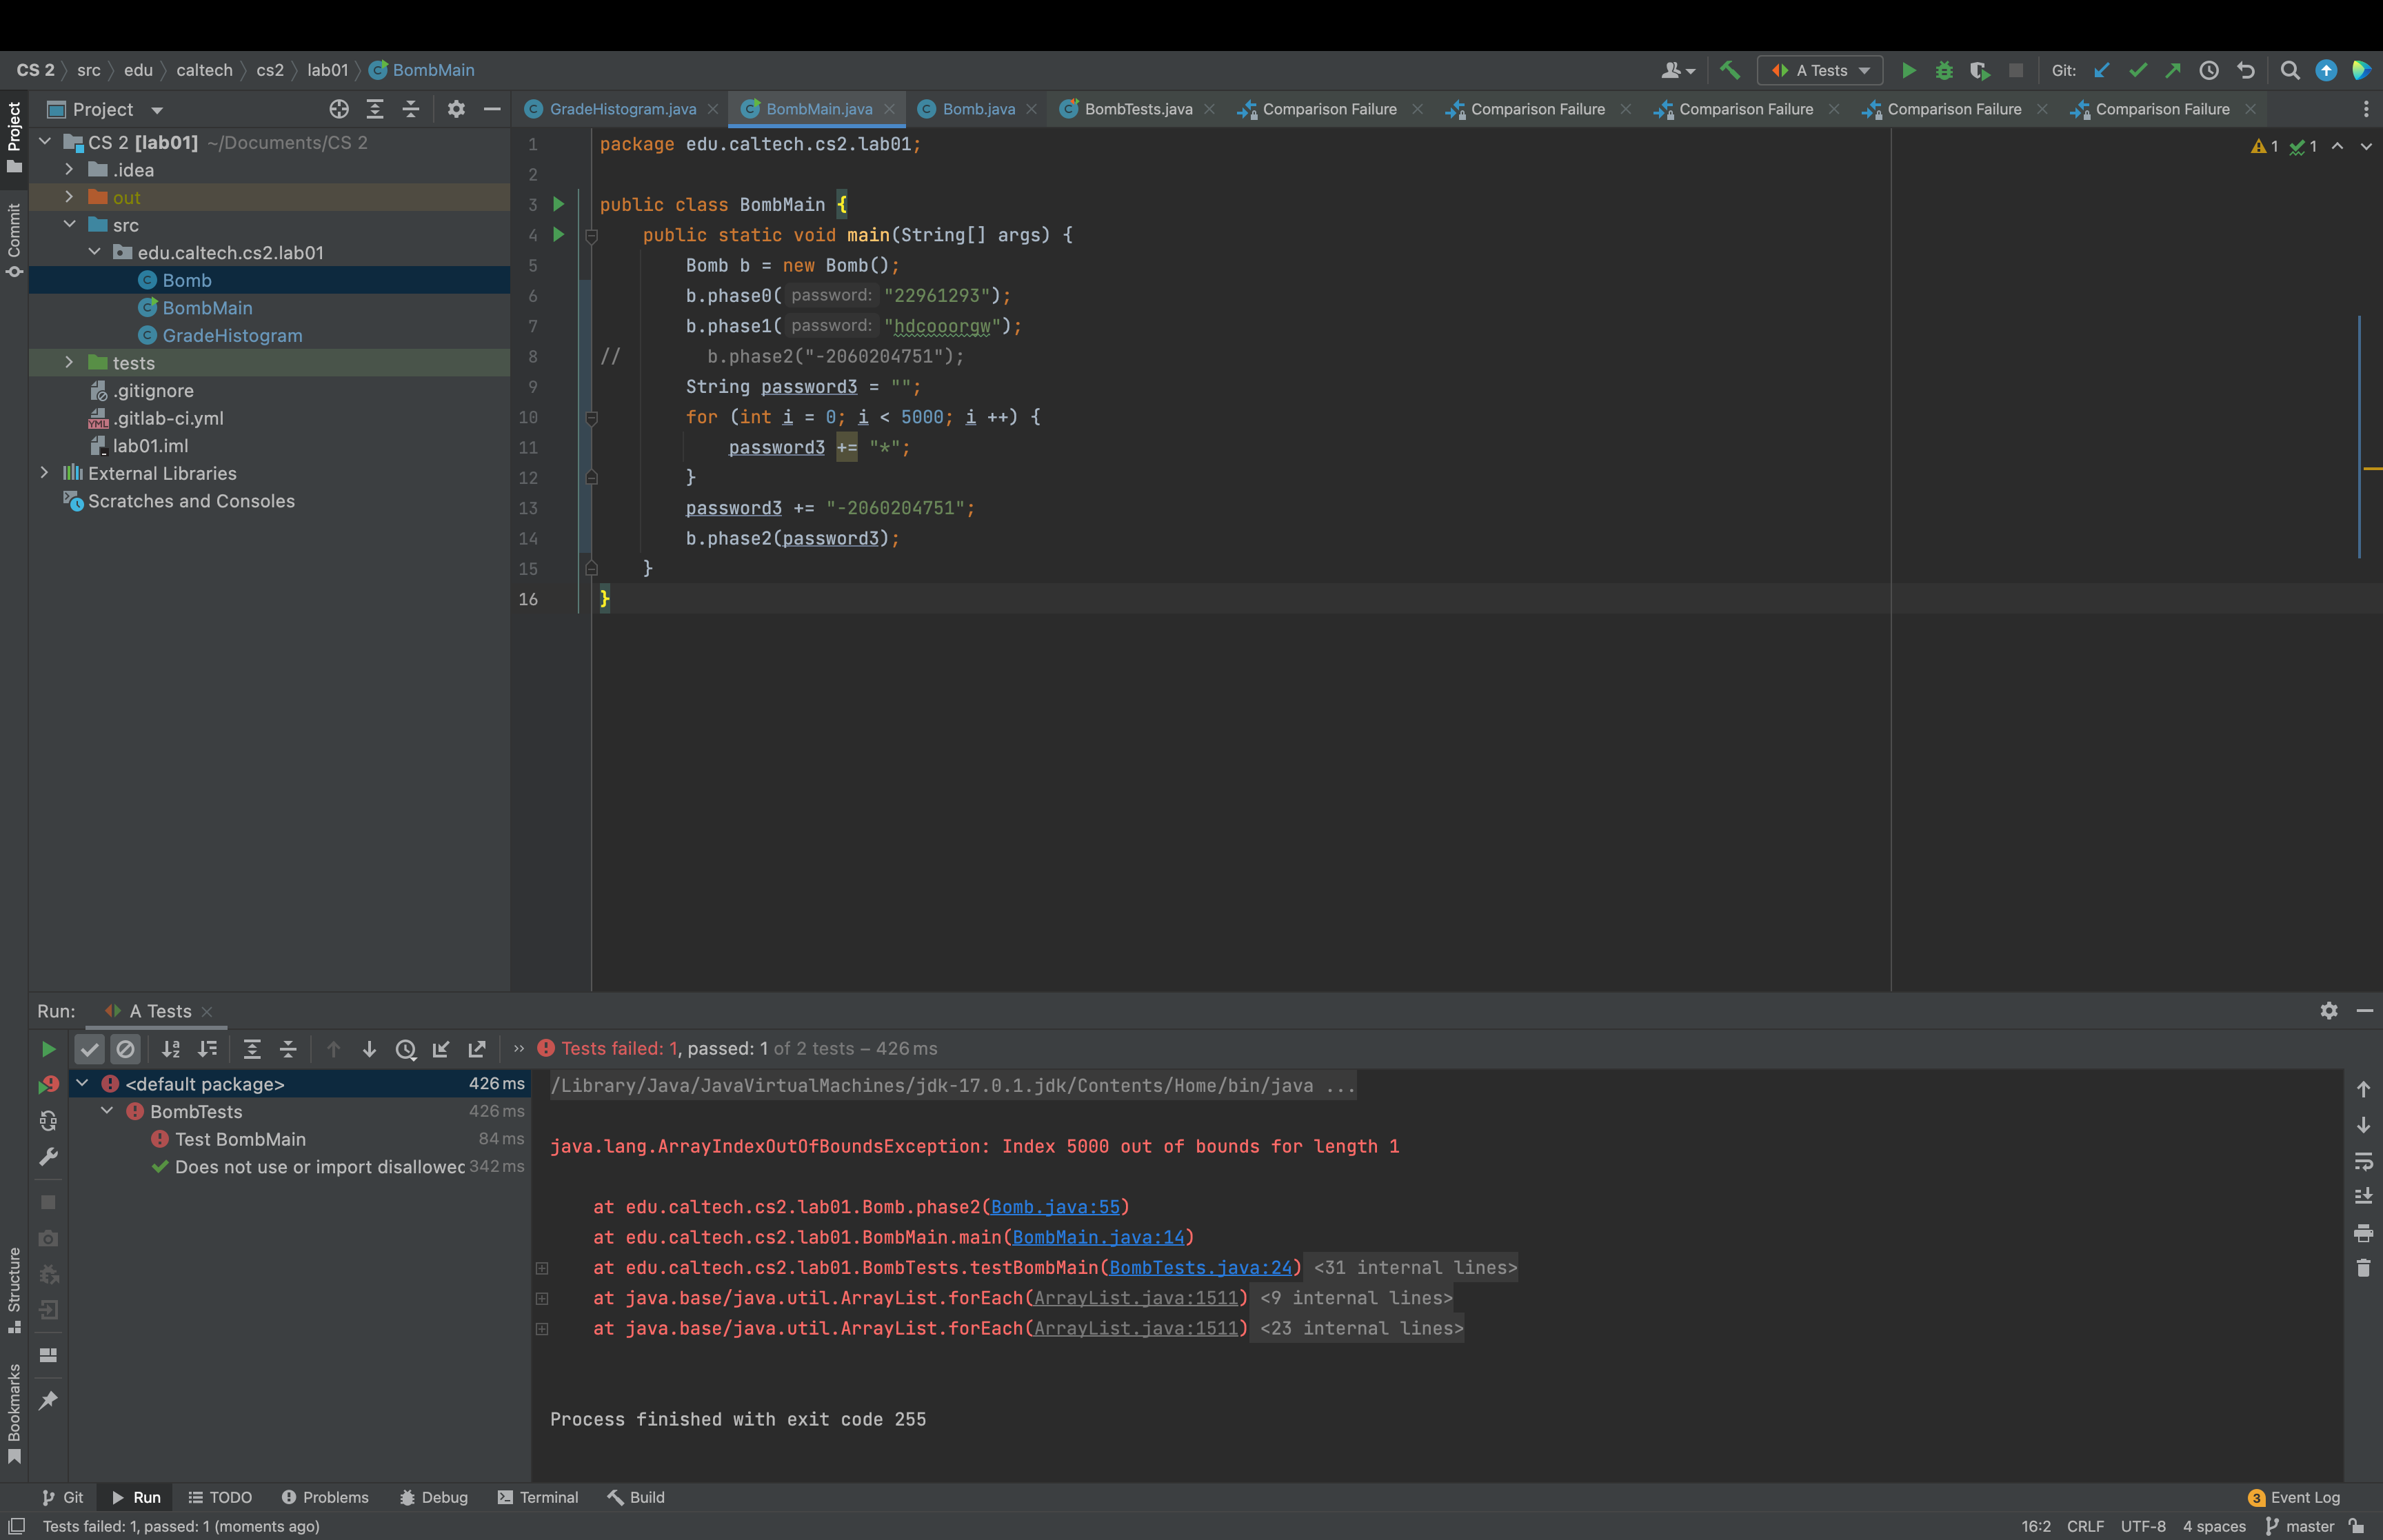Toggle show ignored tests filter
2383x1540 pixels.
pyautogui.click(x=125, y=1049)
